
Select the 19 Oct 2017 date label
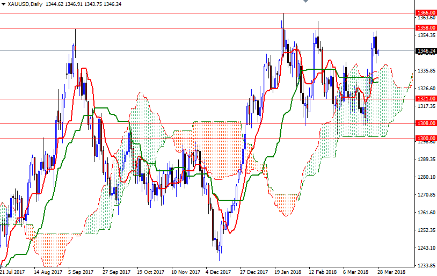click(x=150, y=272)
